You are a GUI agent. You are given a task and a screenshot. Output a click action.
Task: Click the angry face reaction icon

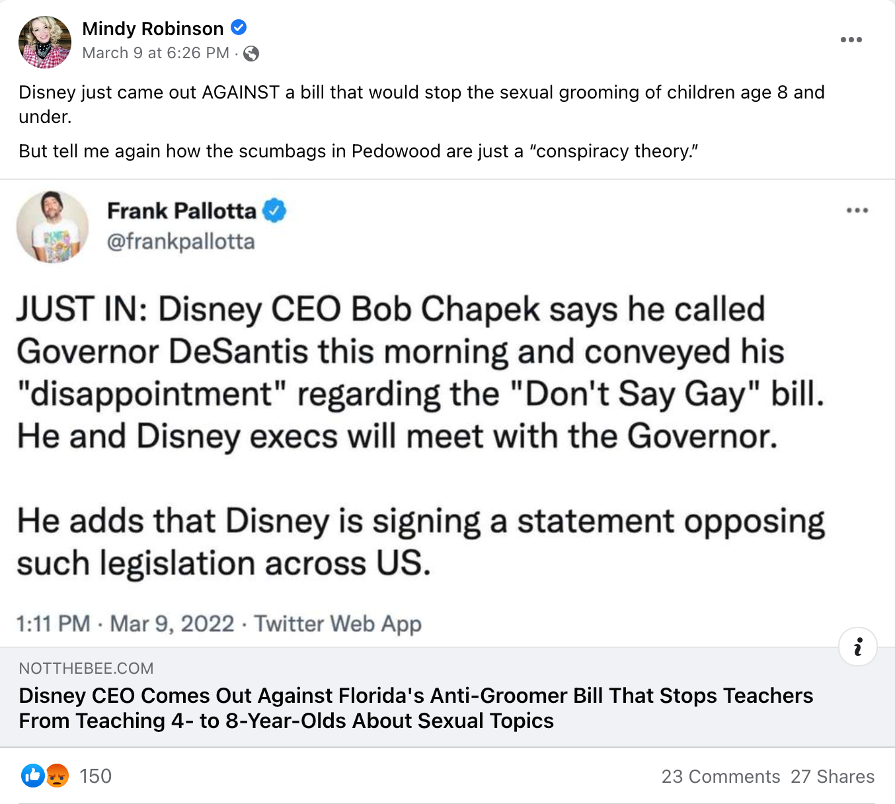click(x=58, y=776)
